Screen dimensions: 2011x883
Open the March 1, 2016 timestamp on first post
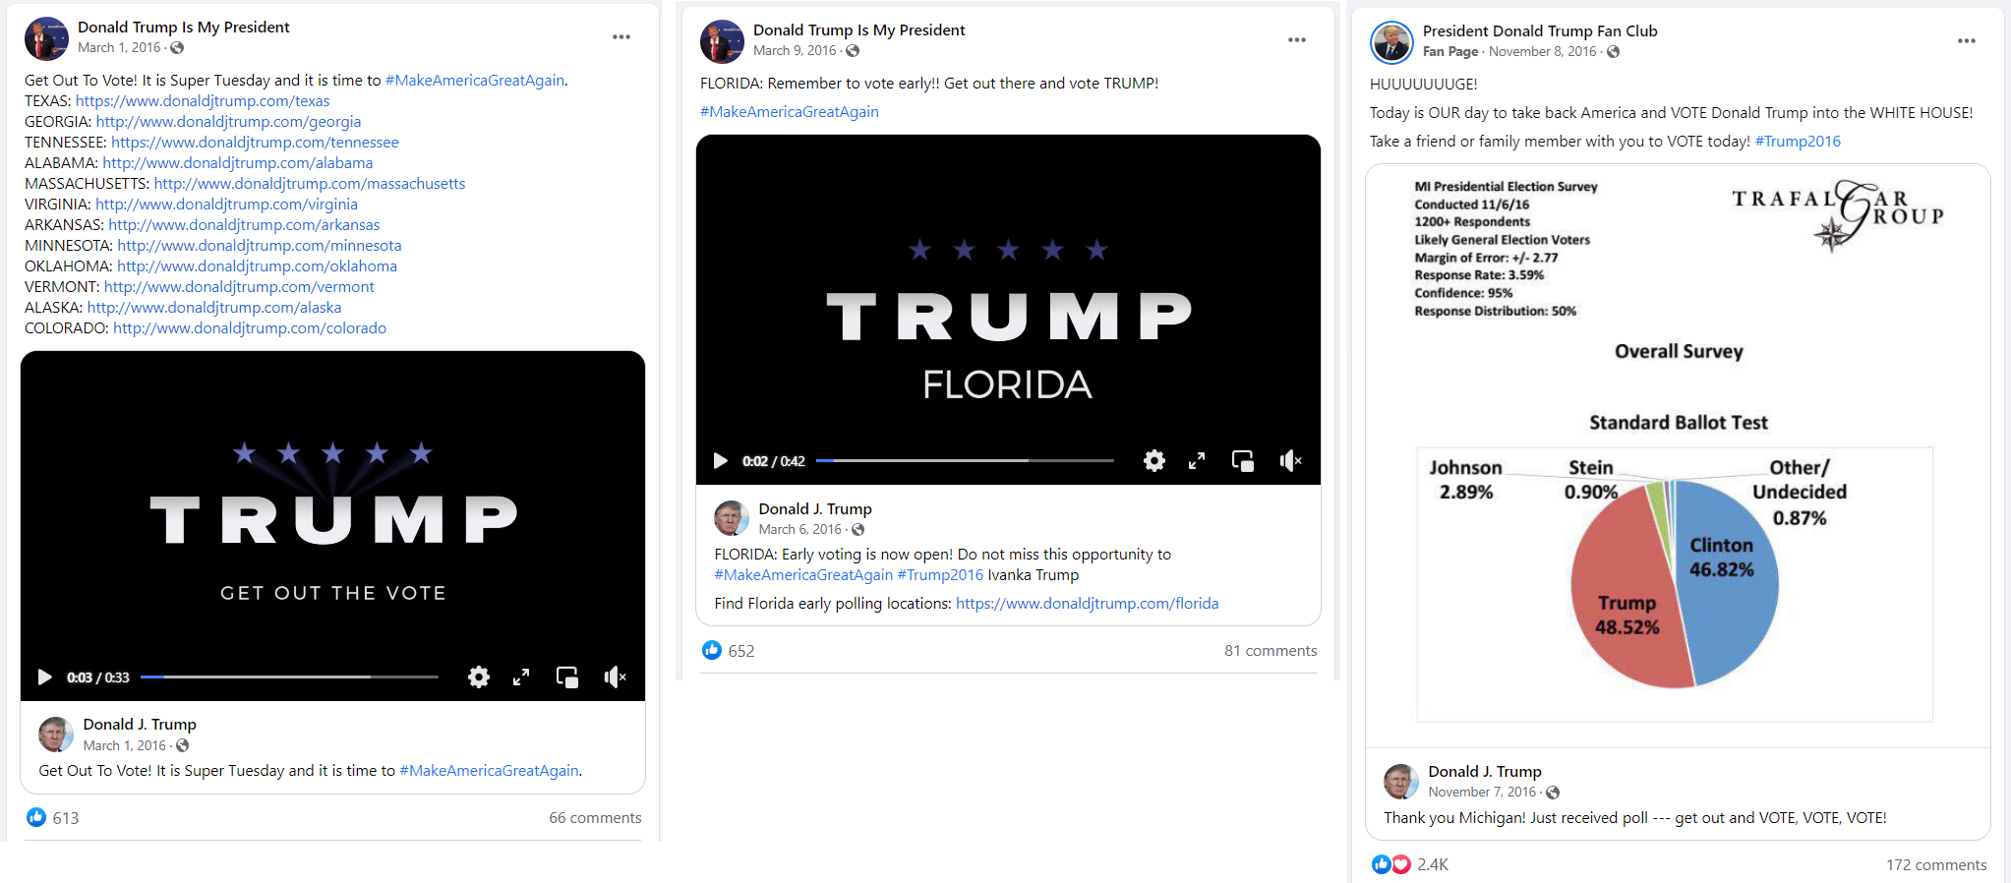pyautogui.click(x=119, y=48)
